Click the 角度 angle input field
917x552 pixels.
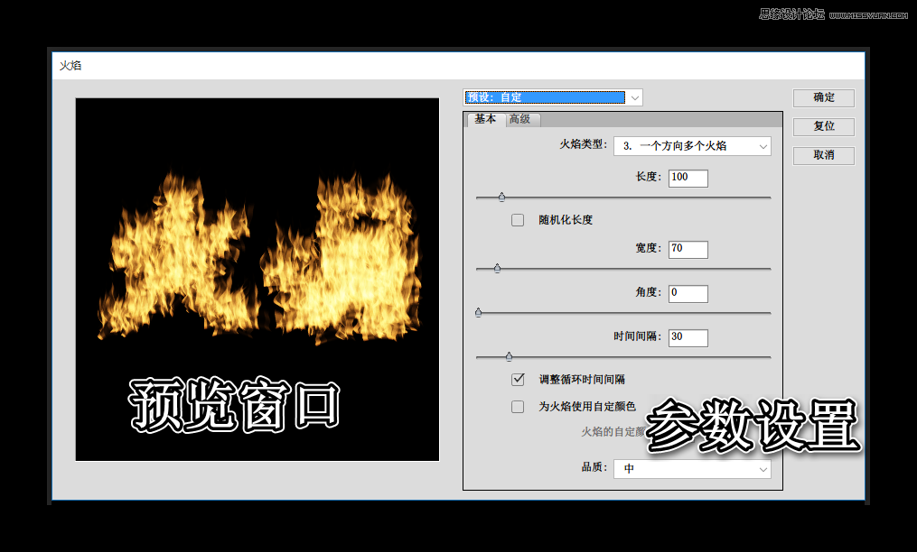pos(688,293)
